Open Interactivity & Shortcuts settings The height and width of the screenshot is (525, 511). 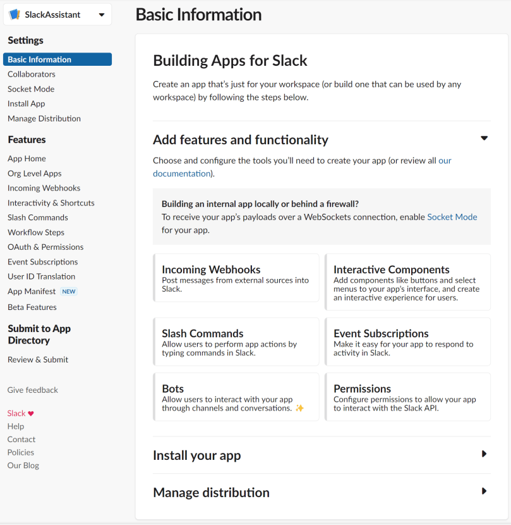[51, 202]
